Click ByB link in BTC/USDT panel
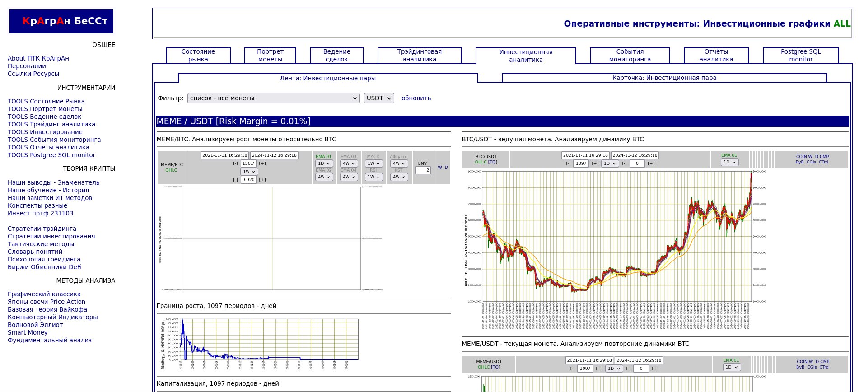Image resolution: width=859 pixels, height=392 pixels. [x=799, y=162]
